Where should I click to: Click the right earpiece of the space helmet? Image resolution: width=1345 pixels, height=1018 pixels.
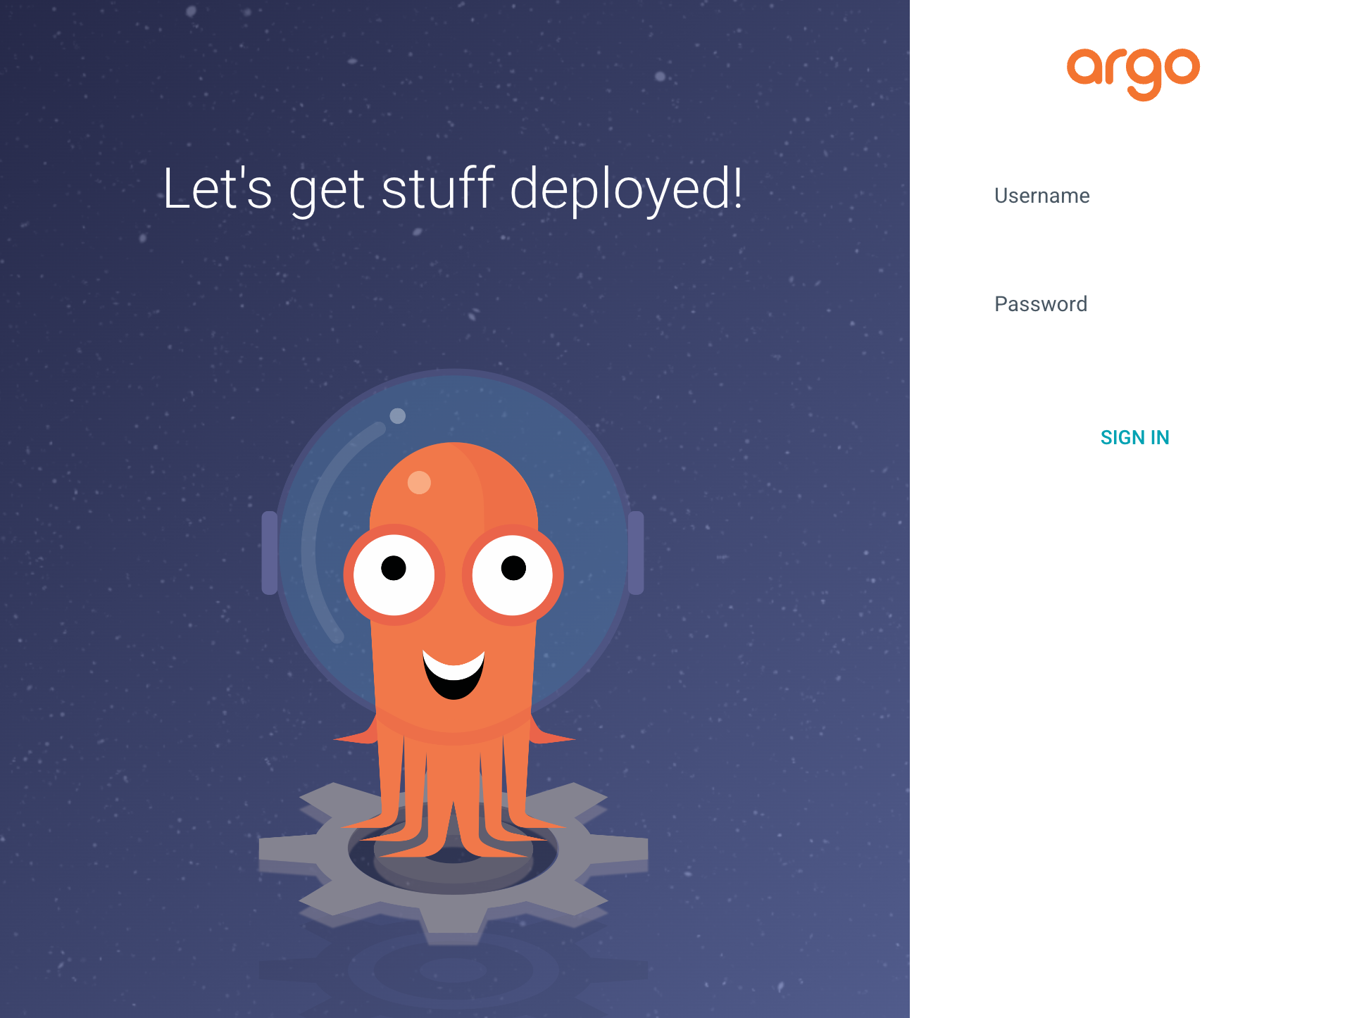click(636, 553)
